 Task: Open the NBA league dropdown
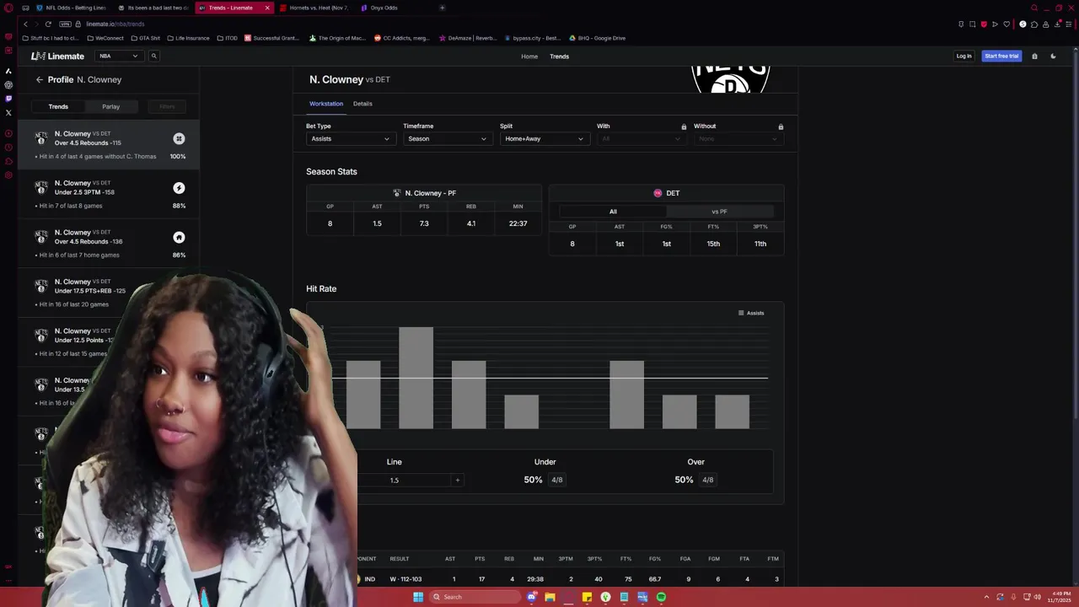[119, 56]
